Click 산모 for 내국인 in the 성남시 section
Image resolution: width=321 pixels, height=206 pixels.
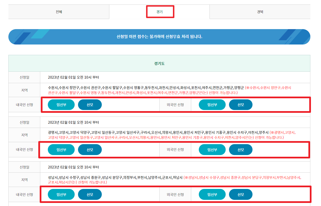point(90,194)
